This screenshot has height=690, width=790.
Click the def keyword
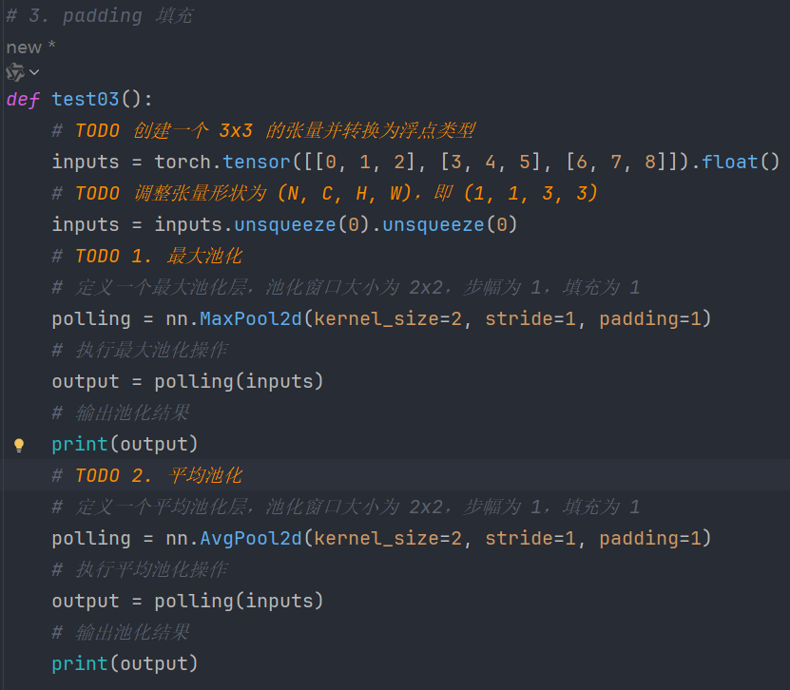coord(23,99)
